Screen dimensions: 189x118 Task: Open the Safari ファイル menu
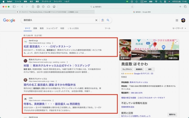[18, 2]
